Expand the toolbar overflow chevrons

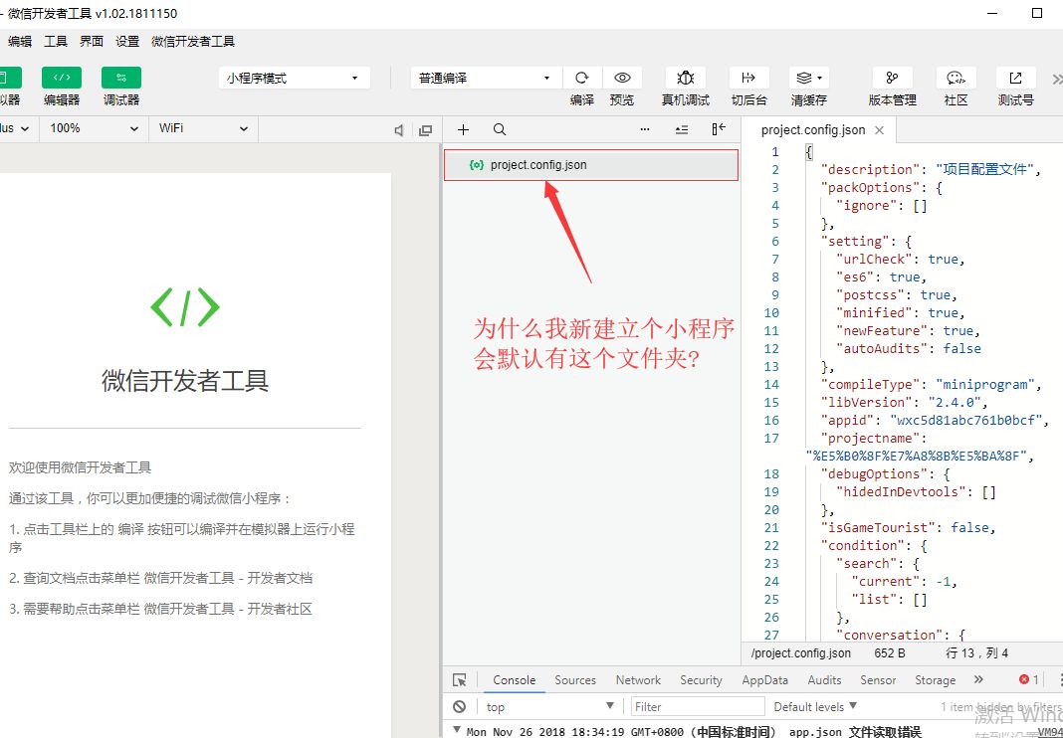(1056, 80)
